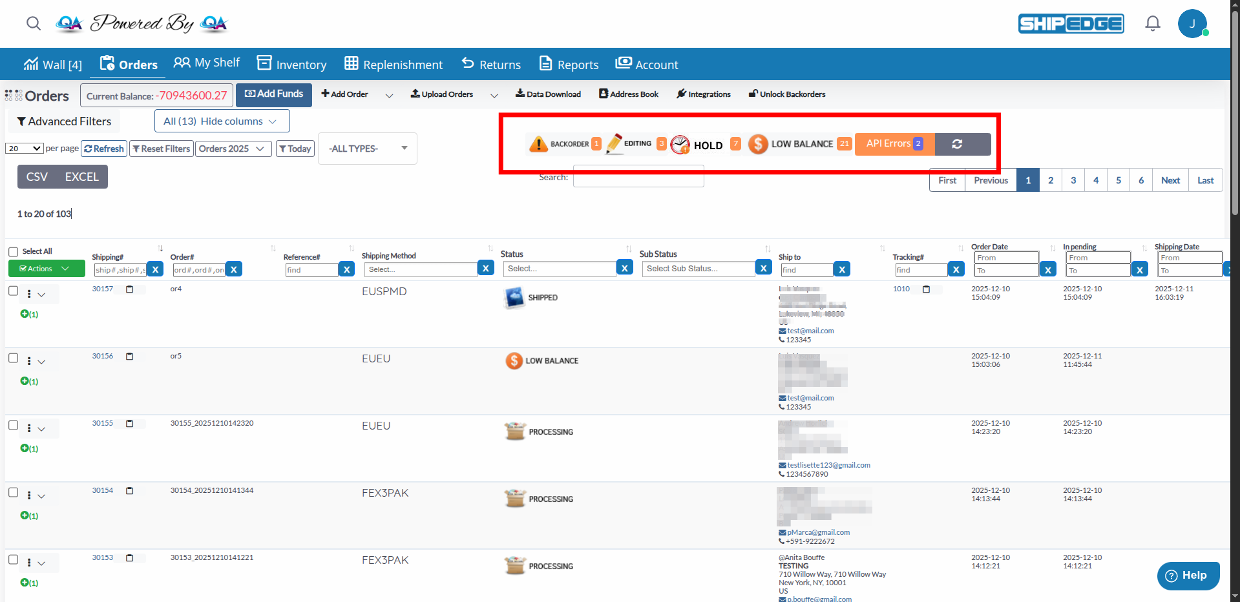The width and height of the screenshot is (1240, 602).
Task: Expand the -ALL TYPES- dropdown
Action: coord(367,149)
